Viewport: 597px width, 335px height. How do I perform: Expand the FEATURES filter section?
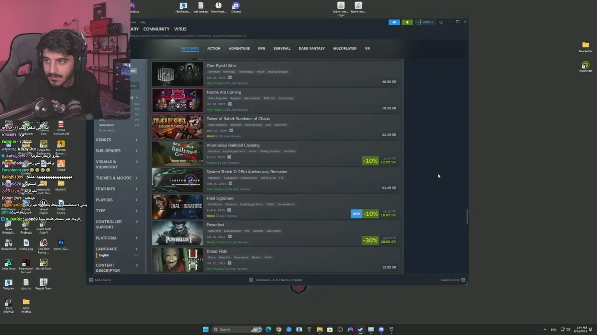[117, 189]
